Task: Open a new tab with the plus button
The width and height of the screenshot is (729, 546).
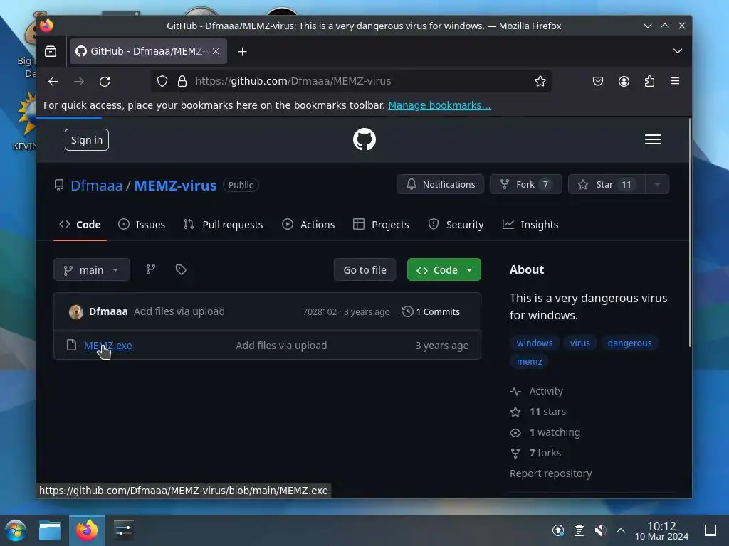Action: (242, 51)
